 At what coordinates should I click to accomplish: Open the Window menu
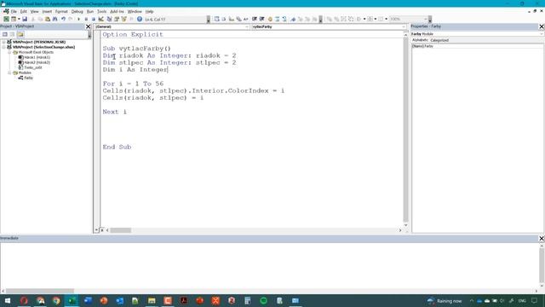coord(135,11)
